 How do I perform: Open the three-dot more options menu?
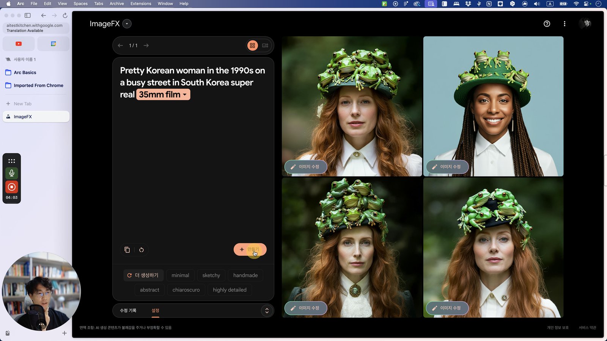pyautogui.click(x=565, y=24)
